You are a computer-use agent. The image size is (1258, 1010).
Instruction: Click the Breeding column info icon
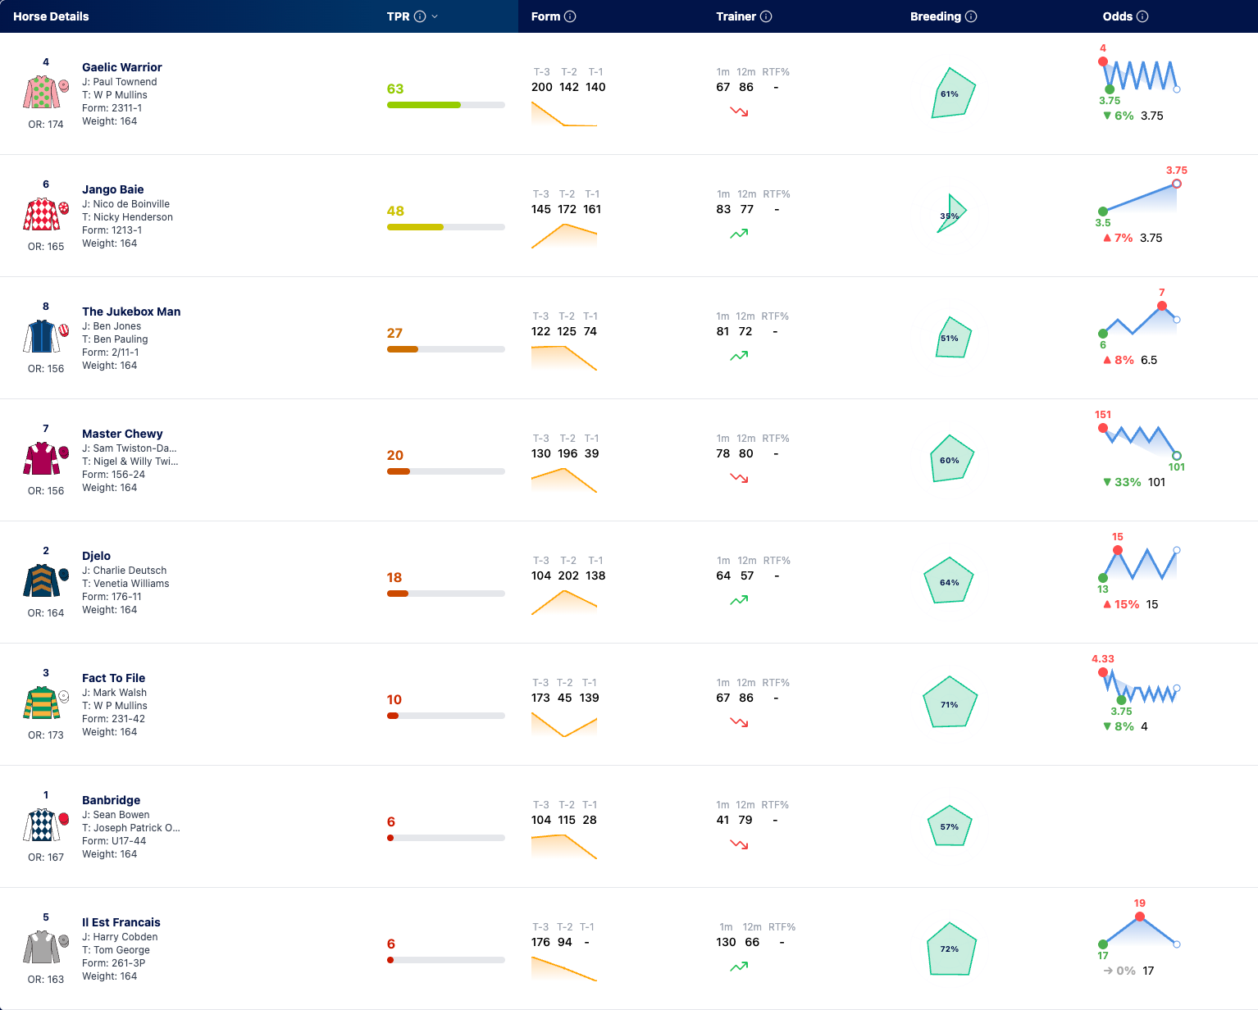tap(971, 16)
